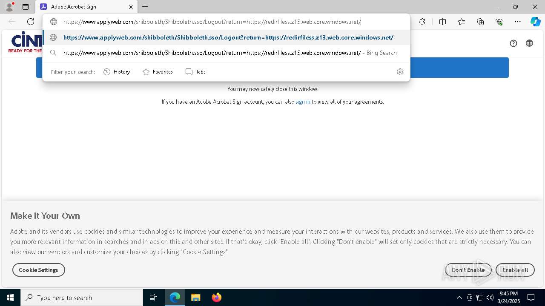Viewport: 545px width, 306px height.
Task: Open search suggestion settings gear
Action: (400, 72)
